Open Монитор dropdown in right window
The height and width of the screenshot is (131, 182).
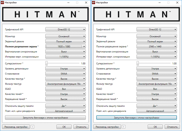[157, 36]
